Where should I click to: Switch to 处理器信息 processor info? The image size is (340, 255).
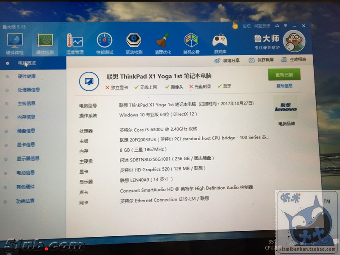click(28, 90)
